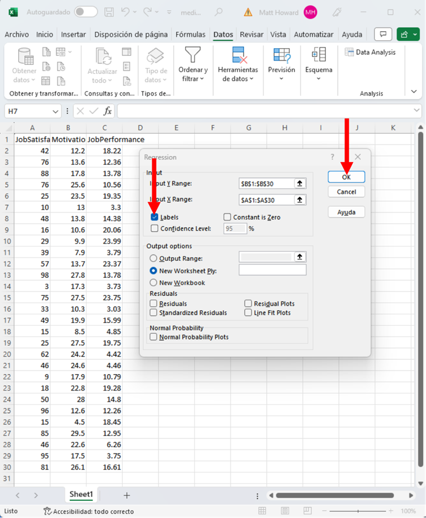Select the Output Range radio button
Image resolution: width=426 pixels, height=518 pixels.
pos(154,258)
